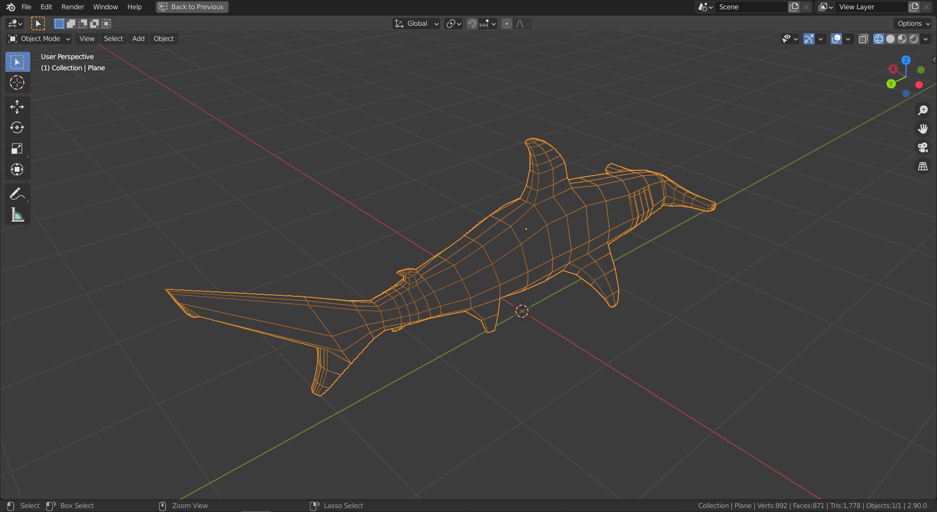Open the editor type dropdown
The image size is (937, 512).
coord(15,23)
